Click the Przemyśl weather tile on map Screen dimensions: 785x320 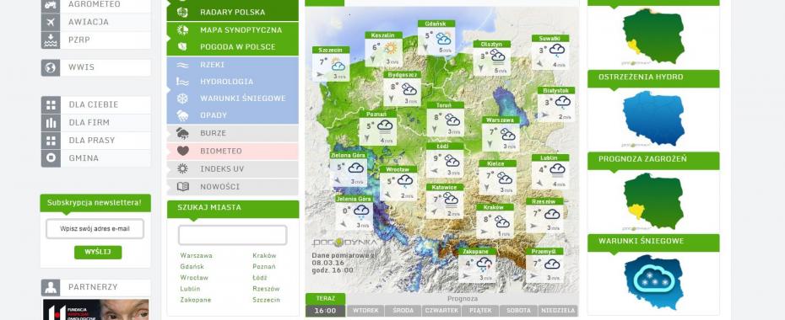pos(544,265)
